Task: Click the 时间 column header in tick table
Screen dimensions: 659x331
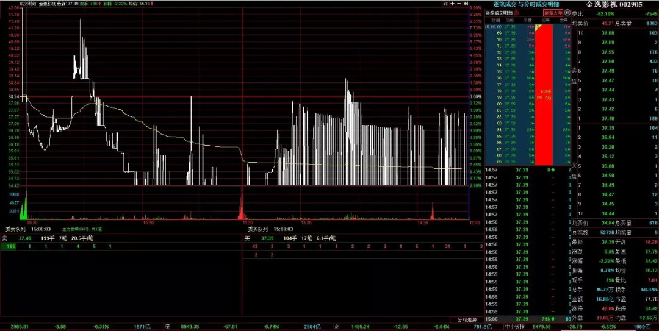Action: [495, 20]
